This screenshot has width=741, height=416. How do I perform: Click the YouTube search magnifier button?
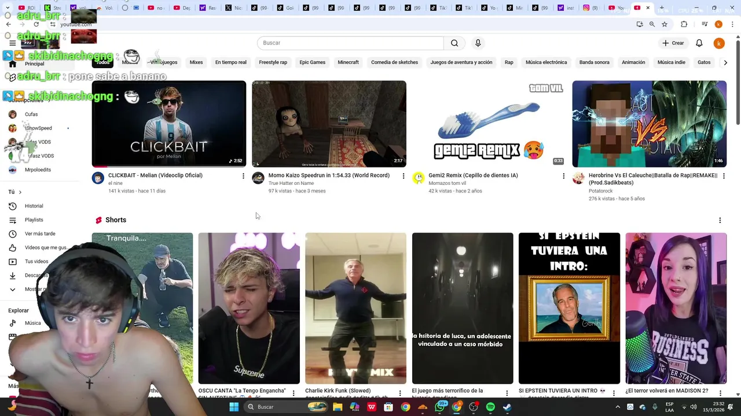(454, 43)
